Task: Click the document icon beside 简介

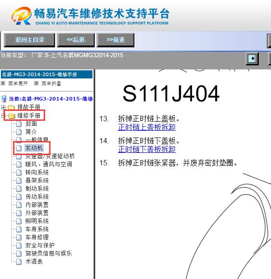Action: (18, 132)
